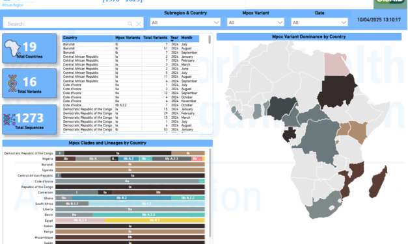Click South Africa's IIb B.1.7 segment
408x244 pixels.
[72, 204]
